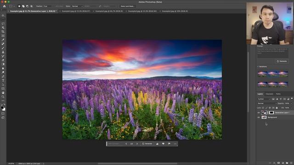Select the Eraser tool

(x=3, y=60)
